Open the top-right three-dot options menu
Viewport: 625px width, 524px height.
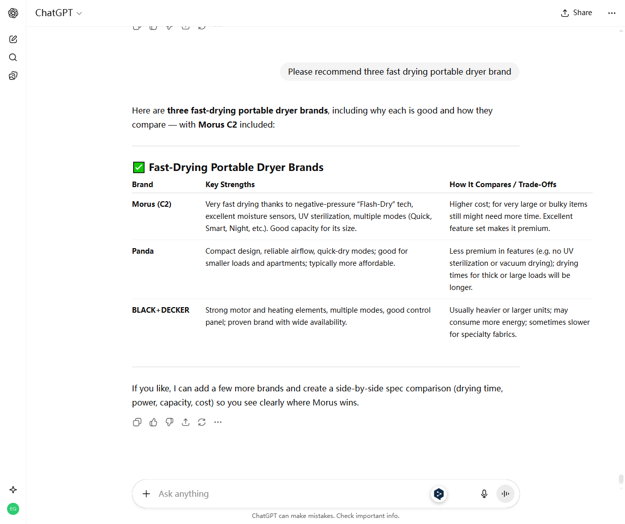coord(612,13)
